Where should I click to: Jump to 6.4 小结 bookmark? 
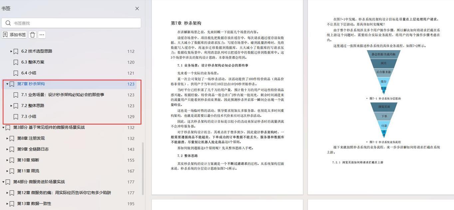pos(29,73)
